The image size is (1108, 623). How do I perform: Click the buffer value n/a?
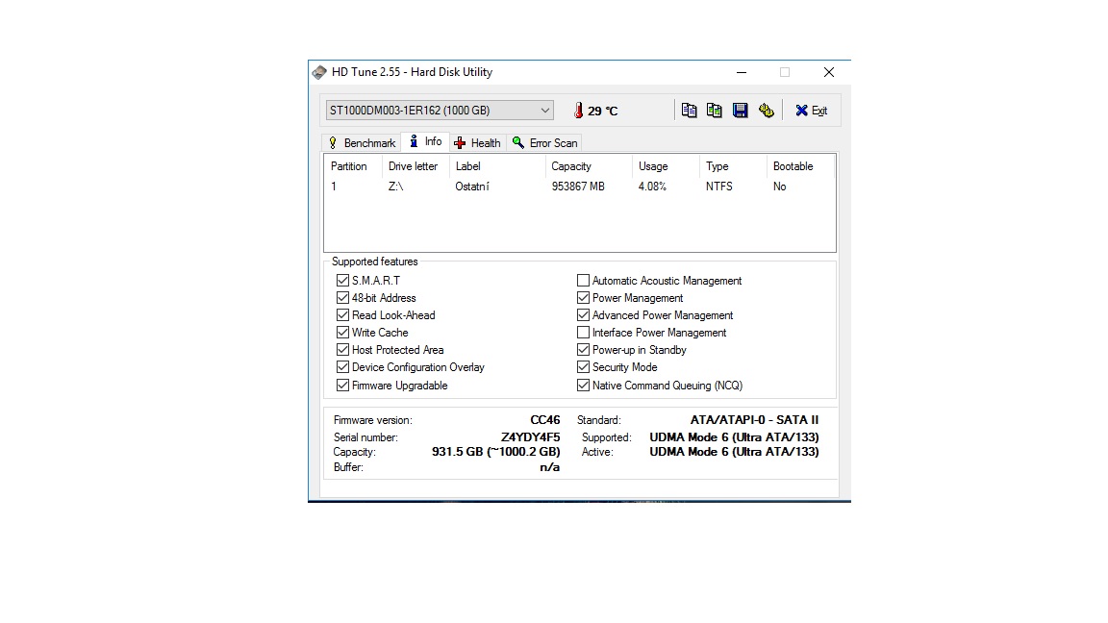550,467
